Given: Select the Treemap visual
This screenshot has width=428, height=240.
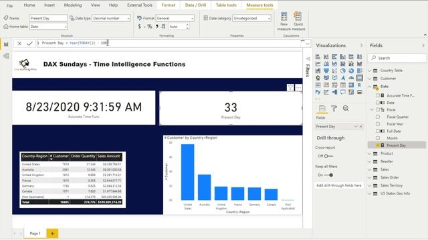Looking at the screenshot, I should click(x=360, y=71).
